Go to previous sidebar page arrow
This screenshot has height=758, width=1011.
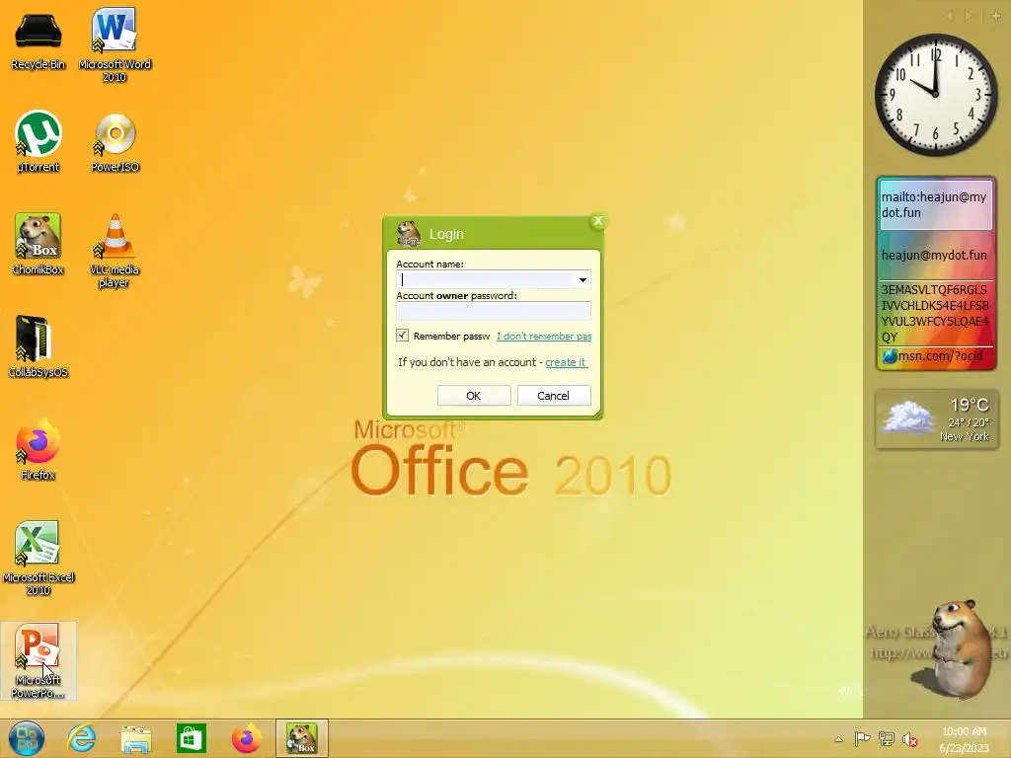pyautogui.click(x=949, y=16)
